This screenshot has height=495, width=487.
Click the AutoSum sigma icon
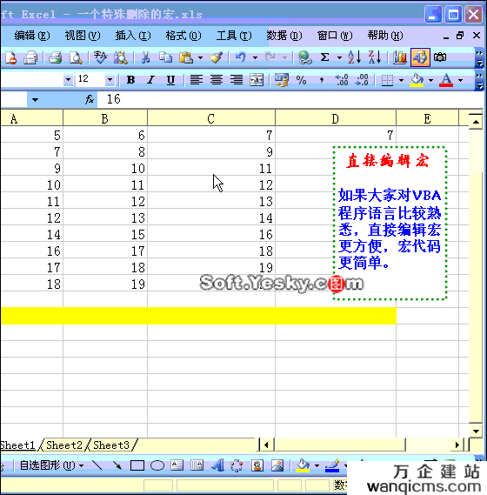pos(324,57)
